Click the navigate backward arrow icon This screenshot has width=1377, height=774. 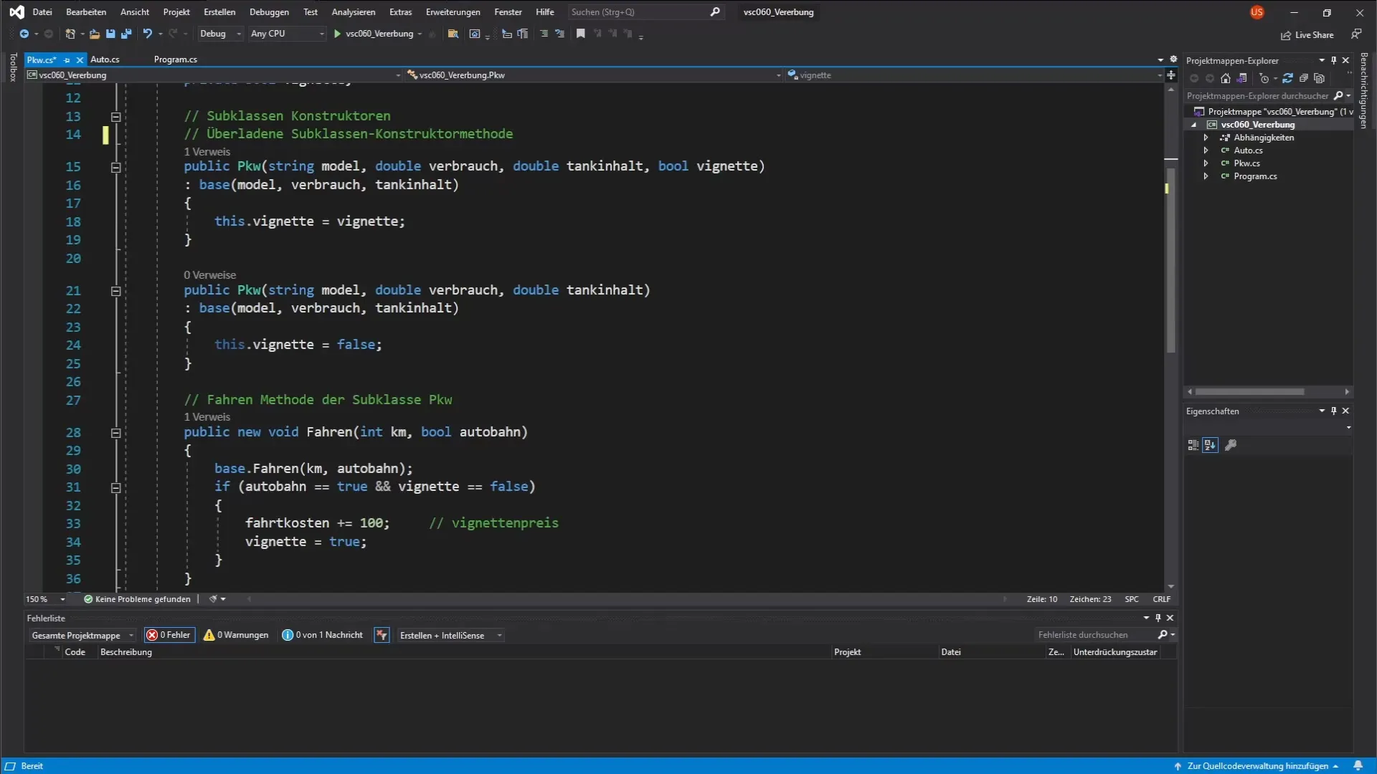[x=24, y=34]
